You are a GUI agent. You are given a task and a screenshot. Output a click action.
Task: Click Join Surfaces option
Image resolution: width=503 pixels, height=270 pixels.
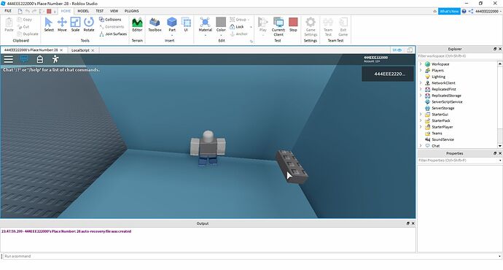(113, 34)
